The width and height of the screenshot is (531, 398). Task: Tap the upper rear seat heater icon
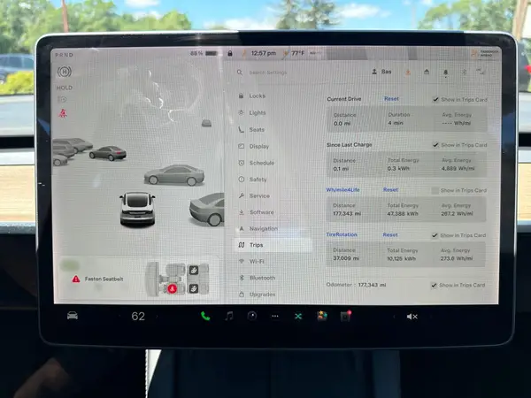[193, 270]
